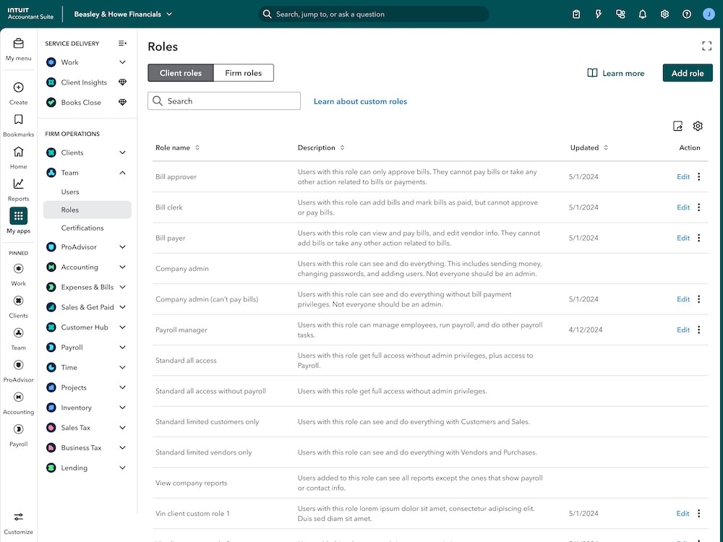Click inside the roles Search field
The image size is (723, 542).
[x=224, y=100]
